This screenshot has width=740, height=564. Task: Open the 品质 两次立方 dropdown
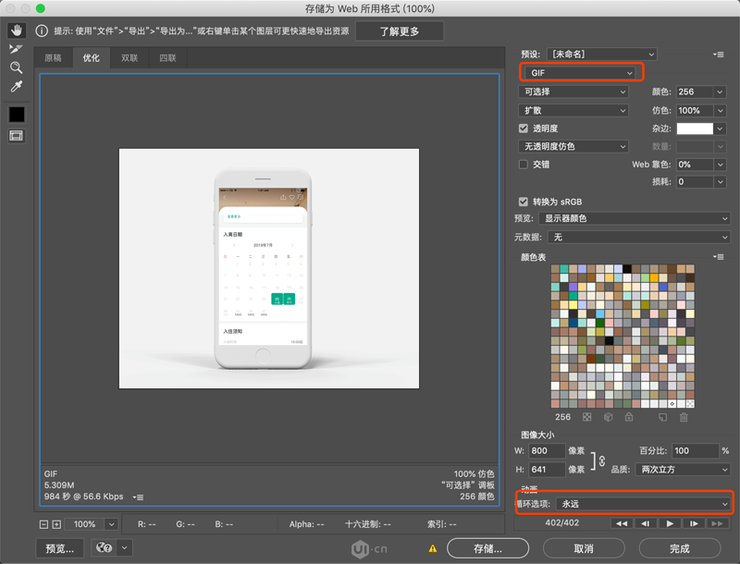683,470
